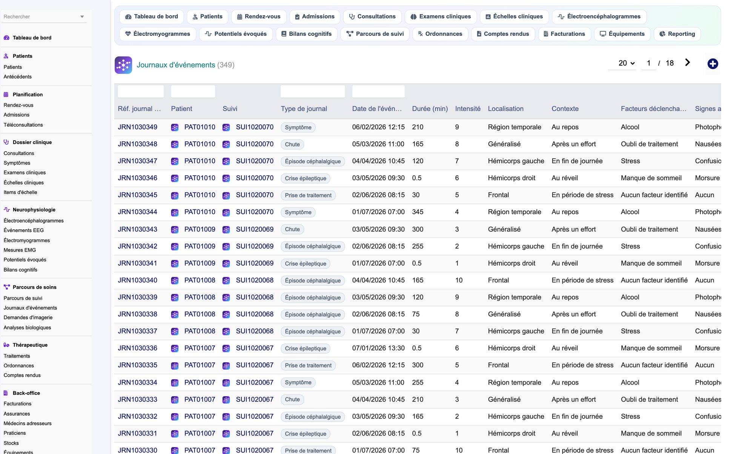Click the Dossier clinique stethoscope icon

[6, 142]
